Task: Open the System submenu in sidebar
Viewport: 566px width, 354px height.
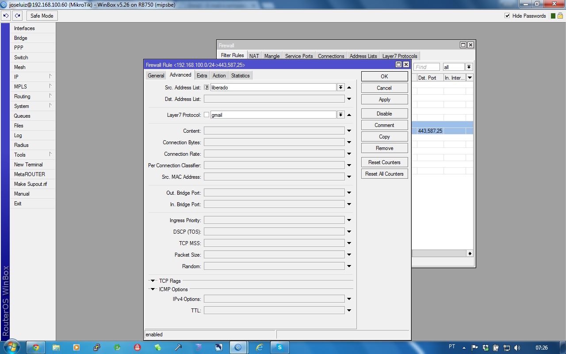Action: [x=33, y=106]
